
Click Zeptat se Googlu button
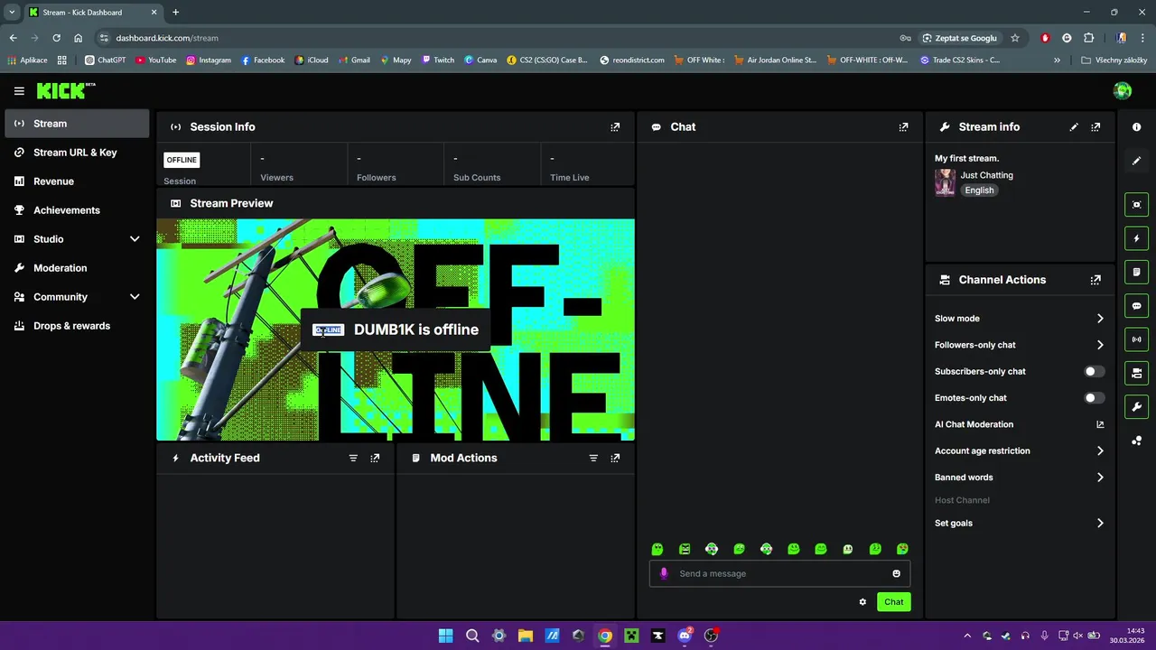[959, 38]
